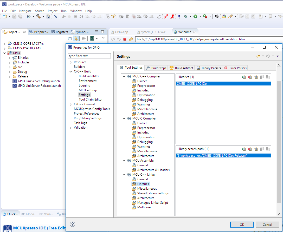This screenshot has height=232, width=283.
Task: Click the New wizard toolbar icon
Action: coord(5,17)
